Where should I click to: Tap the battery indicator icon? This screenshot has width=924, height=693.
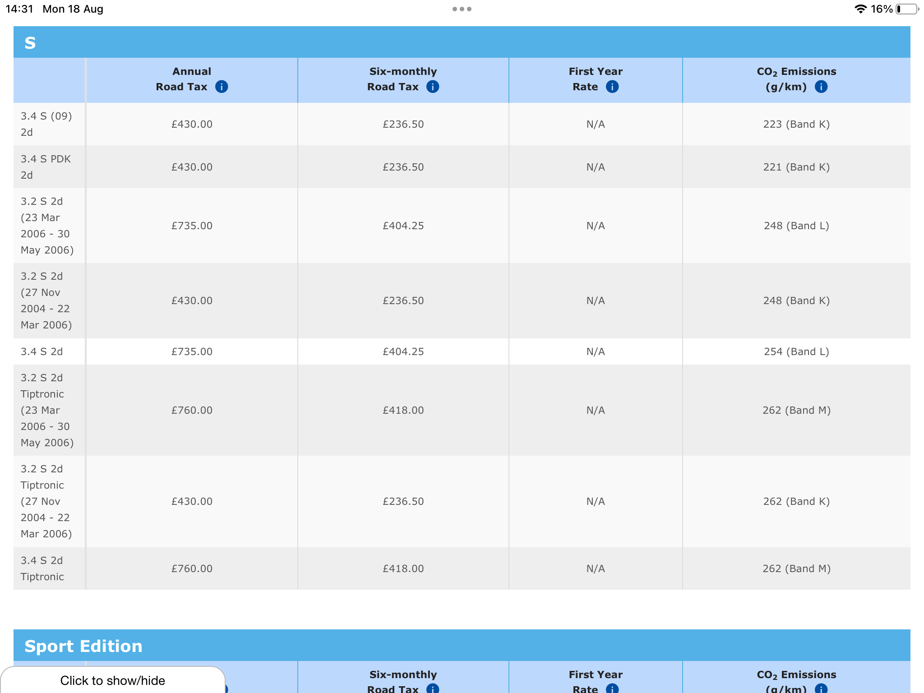coord(907,9)
